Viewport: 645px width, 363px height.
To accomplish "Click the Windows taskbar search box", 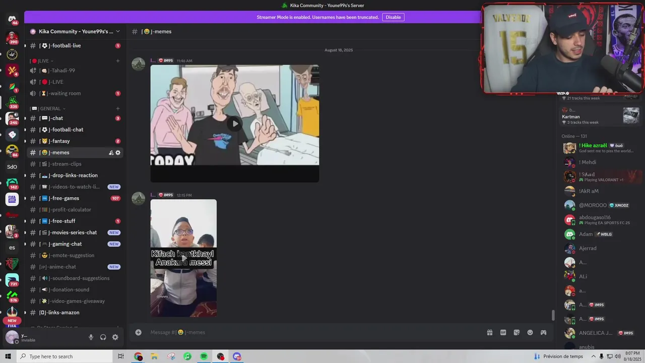I will [x=64, y=356].
